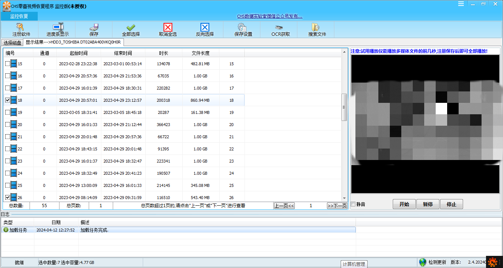Sort by 通道 column header
This screenshot has height=268, width=503.
pyautogui.click(x=45, y=53)
